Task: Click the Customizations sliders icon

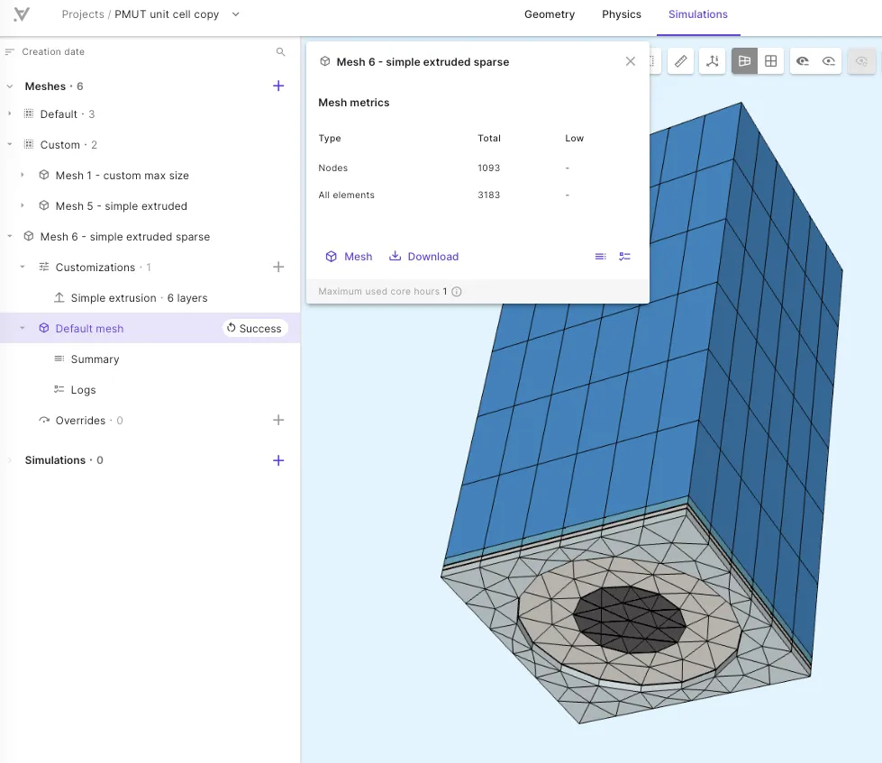Action: [x=44, y=267]
